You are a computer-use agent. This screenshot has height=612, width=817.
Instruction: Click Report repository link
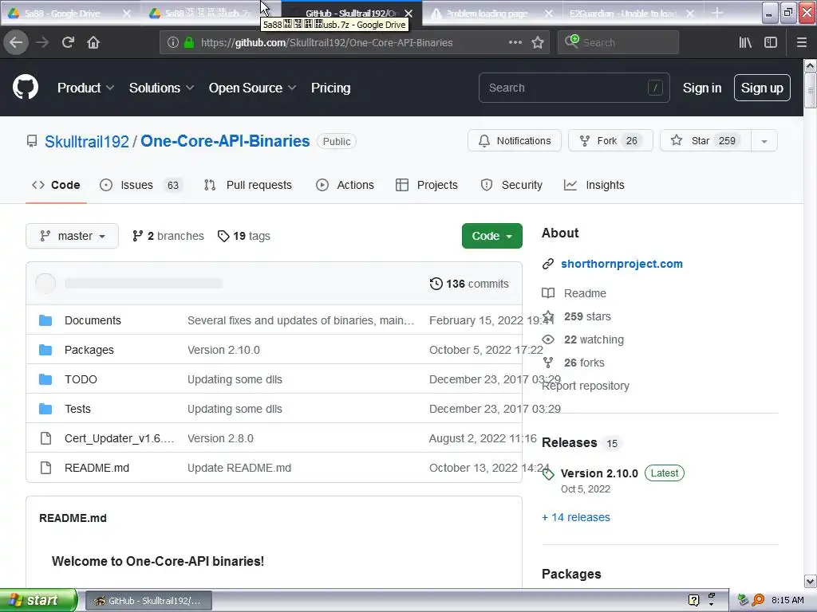[586, 386]
